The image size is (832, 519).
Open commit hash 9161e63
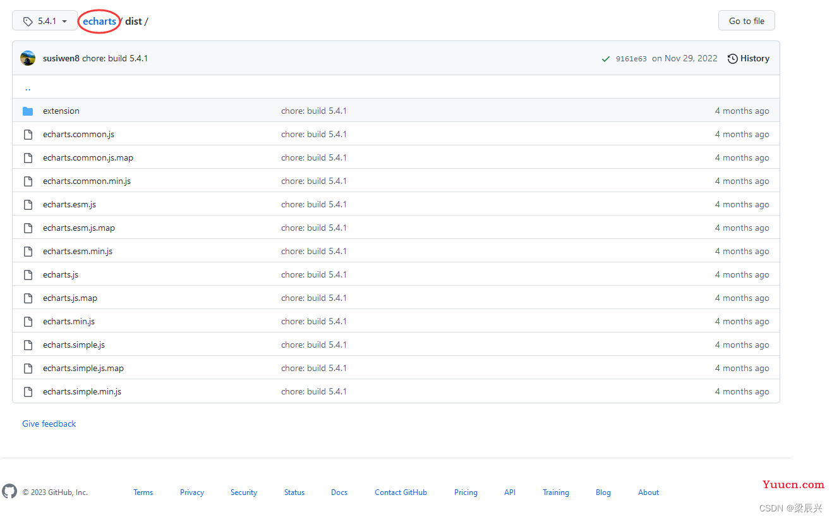[x=631, y=59]
